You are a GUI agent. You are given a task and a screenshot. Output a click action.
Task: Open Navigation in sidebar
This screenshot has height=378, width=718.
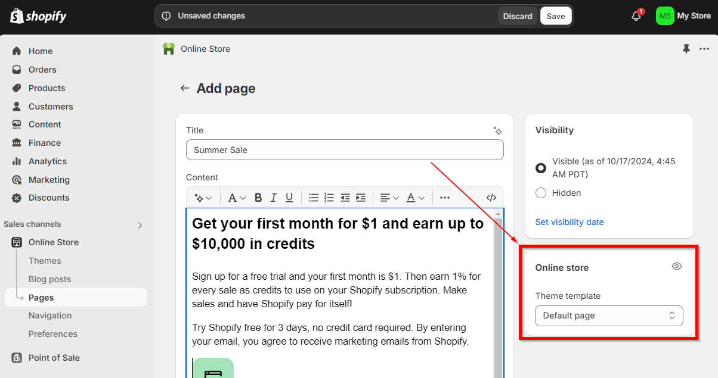point(50,315)
